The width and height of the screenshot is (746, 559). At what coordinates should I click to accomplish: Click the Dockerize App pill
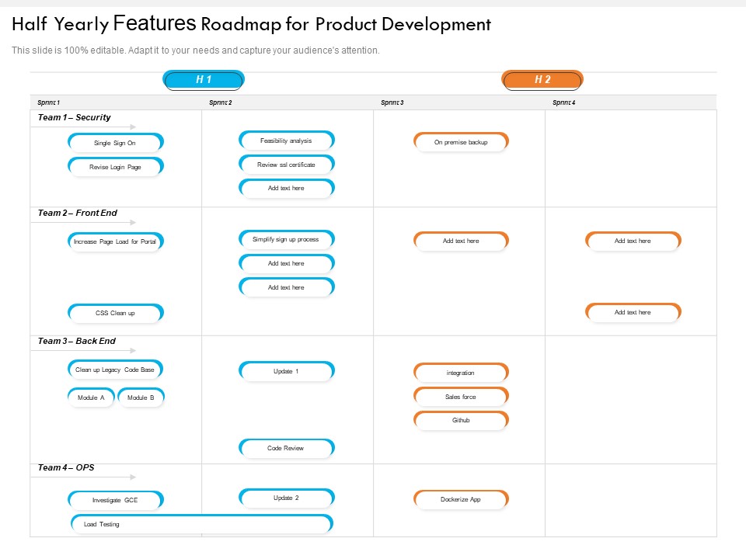461,499
